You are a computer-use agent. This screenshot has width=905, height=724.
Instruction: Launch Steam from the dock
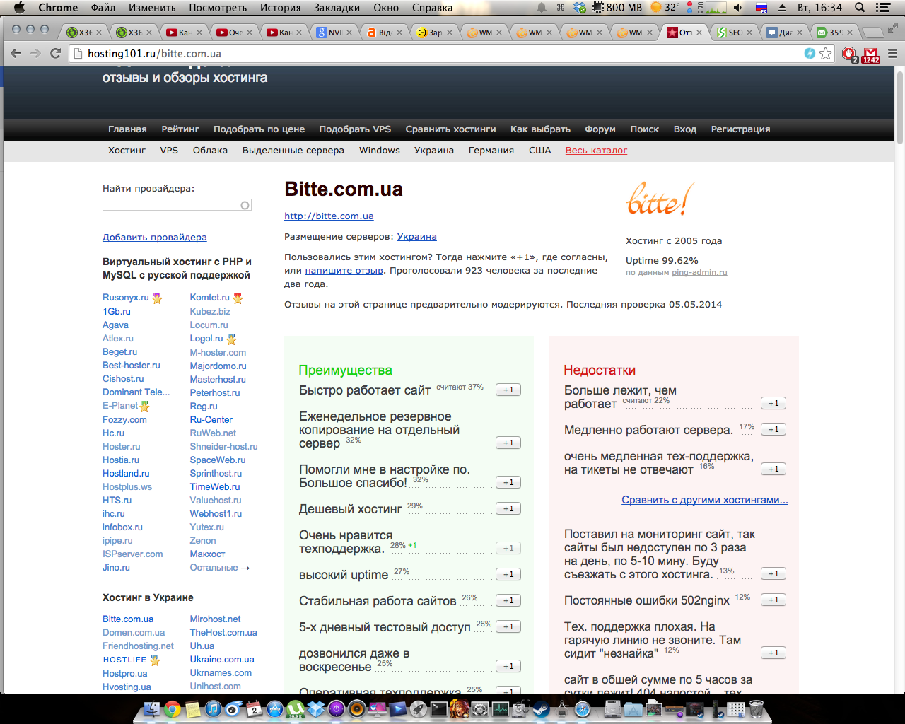pos(542,708)
